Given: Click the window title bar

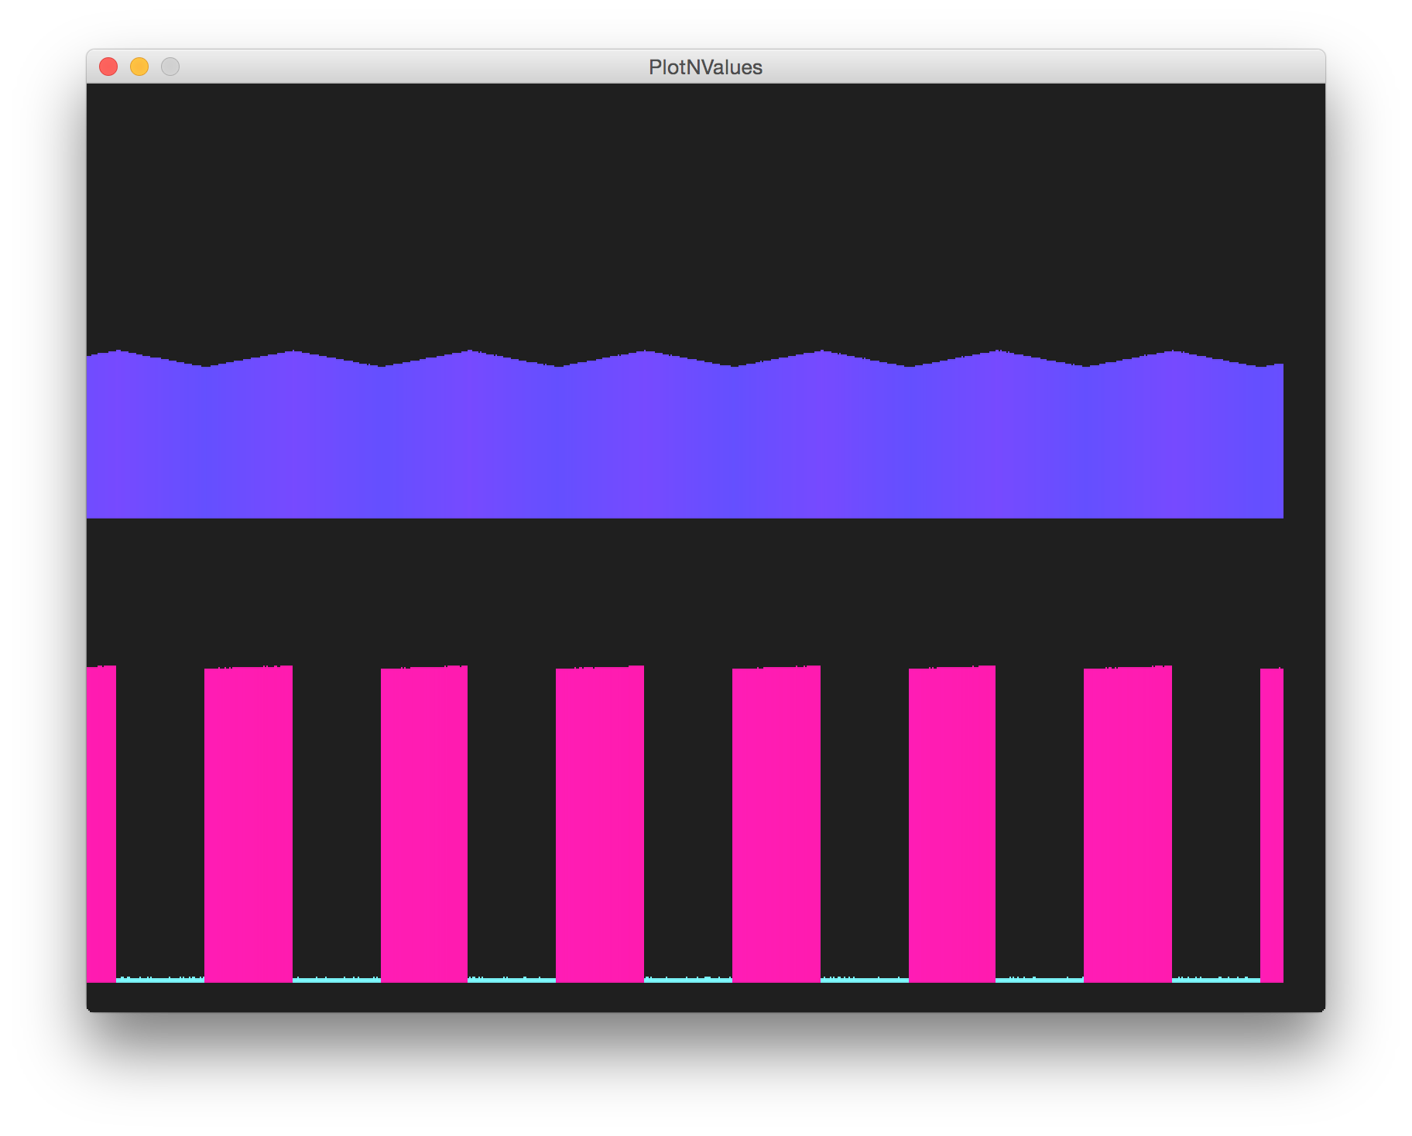Looking at the screenshot, I should pyautogui.click(x=464, y=67).
